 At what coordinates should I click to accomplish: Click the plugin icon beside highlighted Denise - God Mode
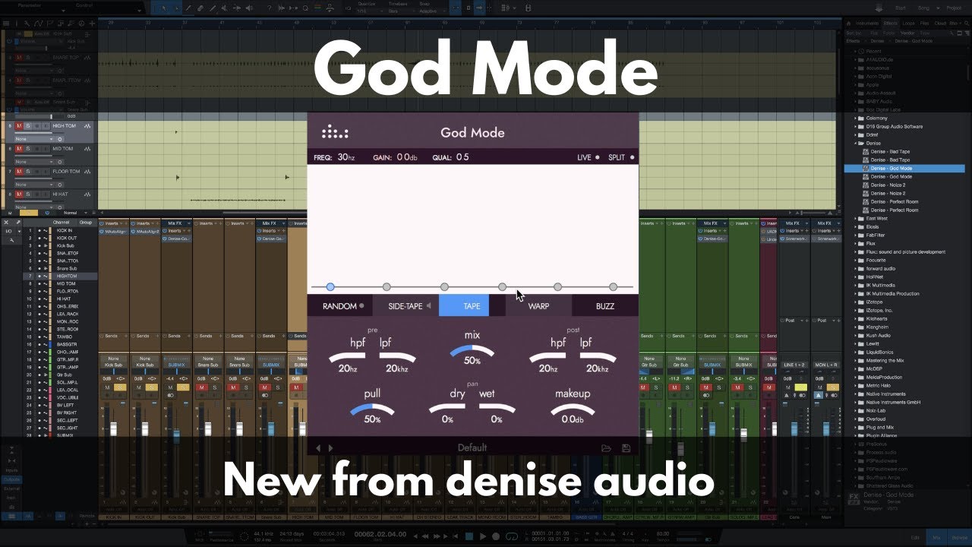pos(866,168)
